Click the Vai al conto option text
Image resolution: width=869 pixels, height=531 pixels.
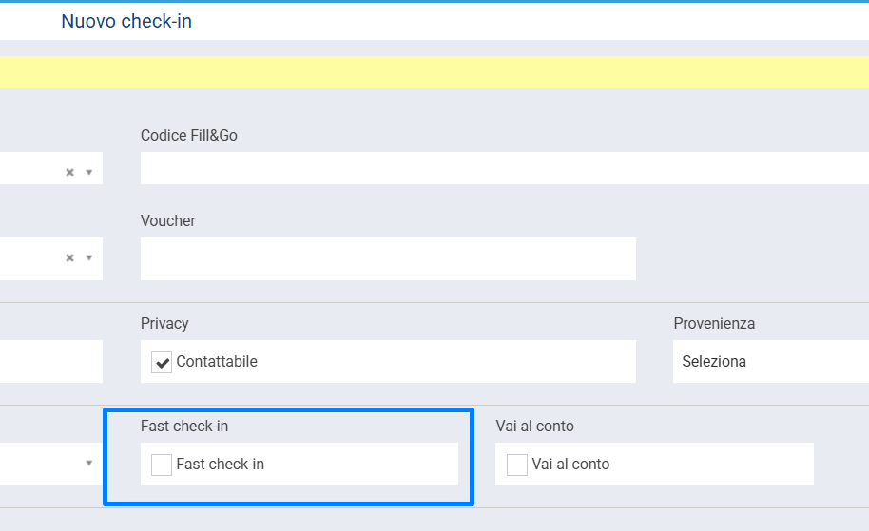click(x=570, y=465)
